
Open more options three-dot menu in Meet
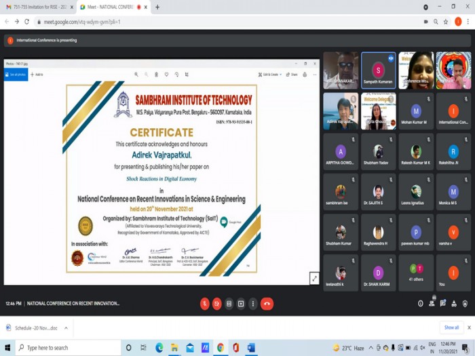tap(253, 304)
